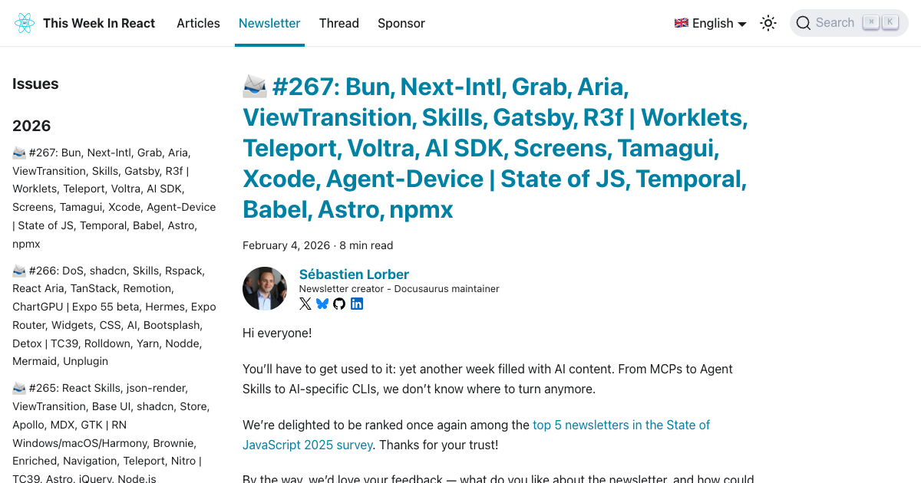Select the Newsletter tab
Screen dimensions: 921x483
point(269,23)
